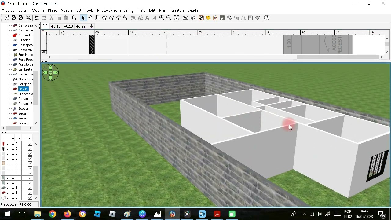The image size is (391, 220).
Task: Move 3D camera forward with up arrow
Action: (x=50, y=68)
